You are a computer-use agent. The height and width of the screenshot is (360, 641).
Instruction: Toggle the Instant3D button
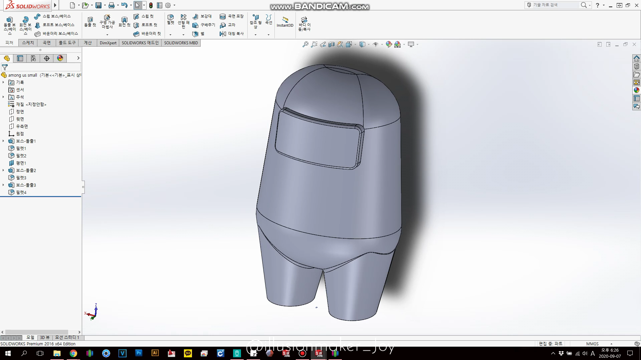coord(285,22)
